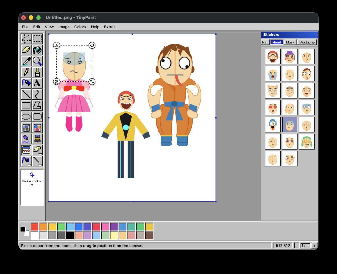Pick the Fill bucket tool

click(x=37, y=50)
